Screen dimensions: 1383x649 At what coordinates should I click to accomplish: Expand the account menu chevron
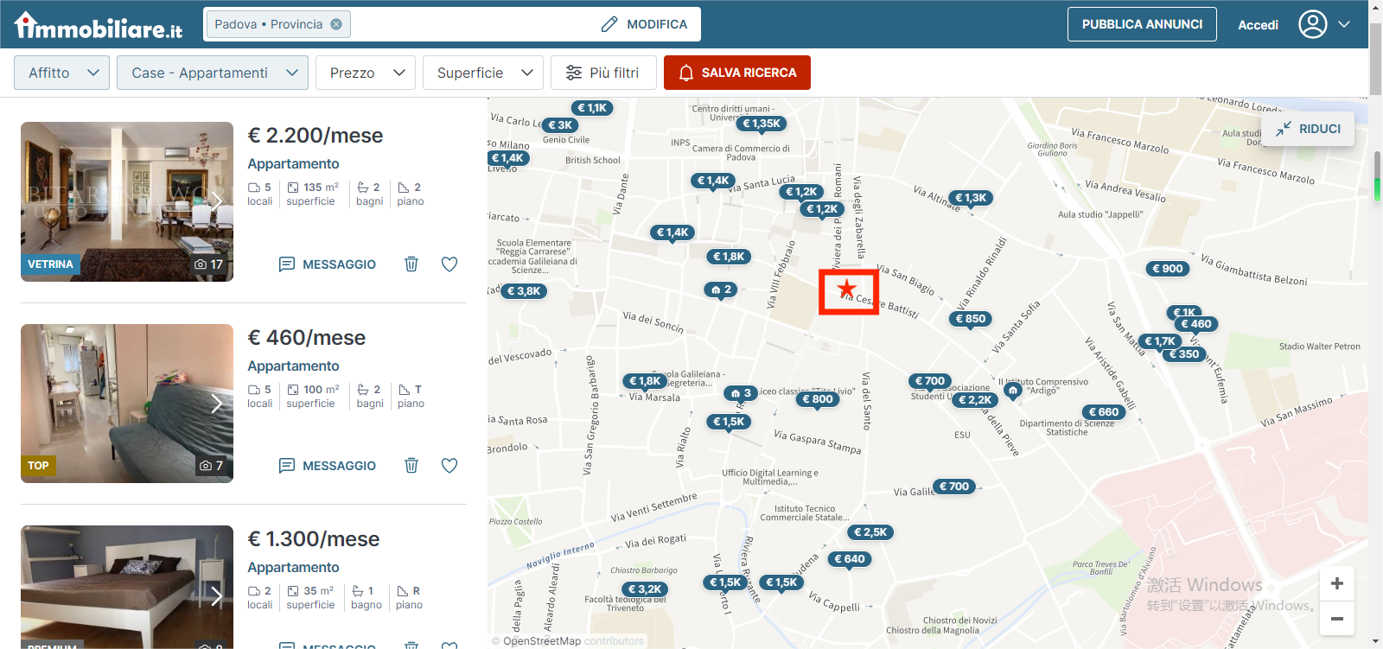(1344, 24)
